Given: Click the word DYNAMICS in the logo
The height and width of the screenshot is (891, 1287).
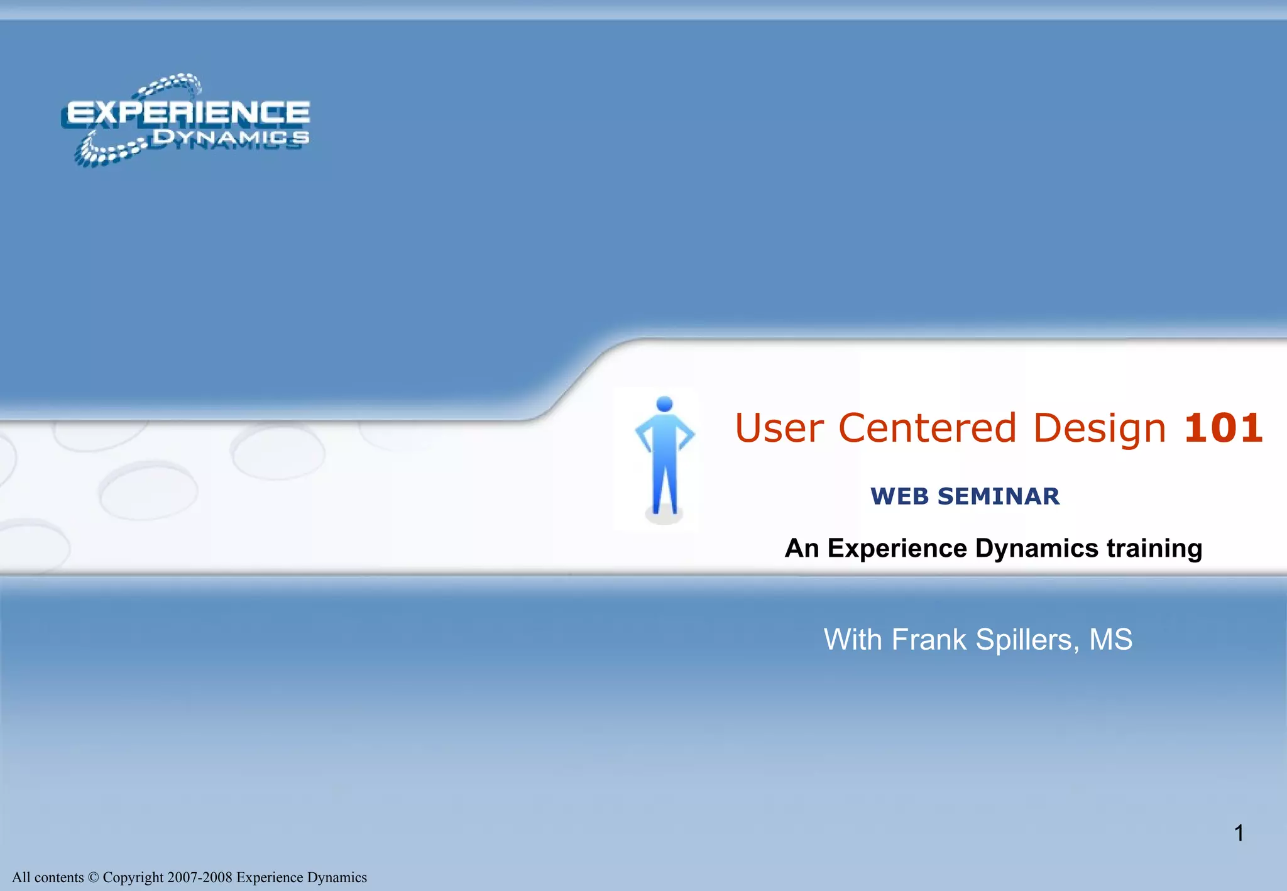Looking at the screenshot, I should pyautogui.click(x=231, y=137).
